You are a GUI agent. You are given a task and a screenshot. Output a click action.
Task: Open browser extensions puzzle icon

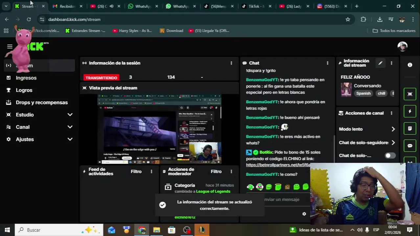pos(363,19)
